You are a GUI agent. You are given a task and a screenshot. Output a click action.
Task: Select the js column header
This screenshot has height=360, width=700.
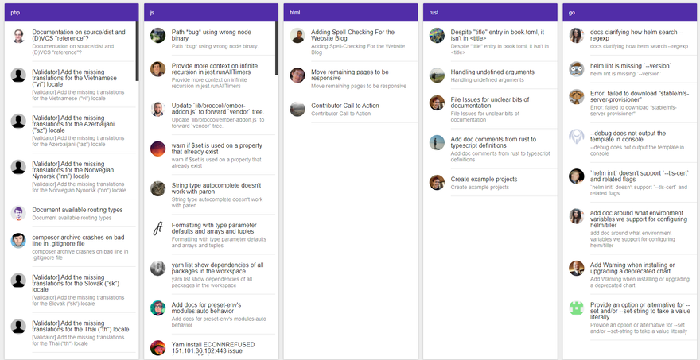(211, 13)
